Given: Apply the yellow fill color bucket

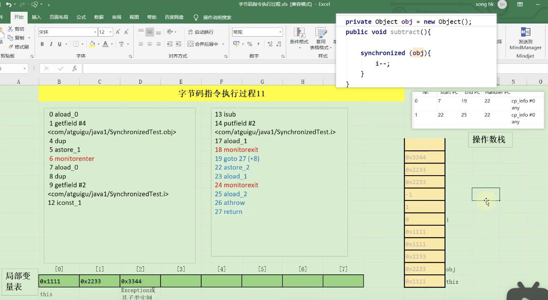Looking at the screenshot, I should (x=92, y=44).
